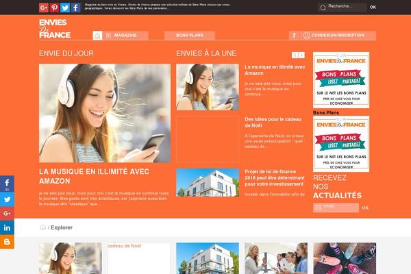Open the Pinterest icon in top bar

coord(54,8)
